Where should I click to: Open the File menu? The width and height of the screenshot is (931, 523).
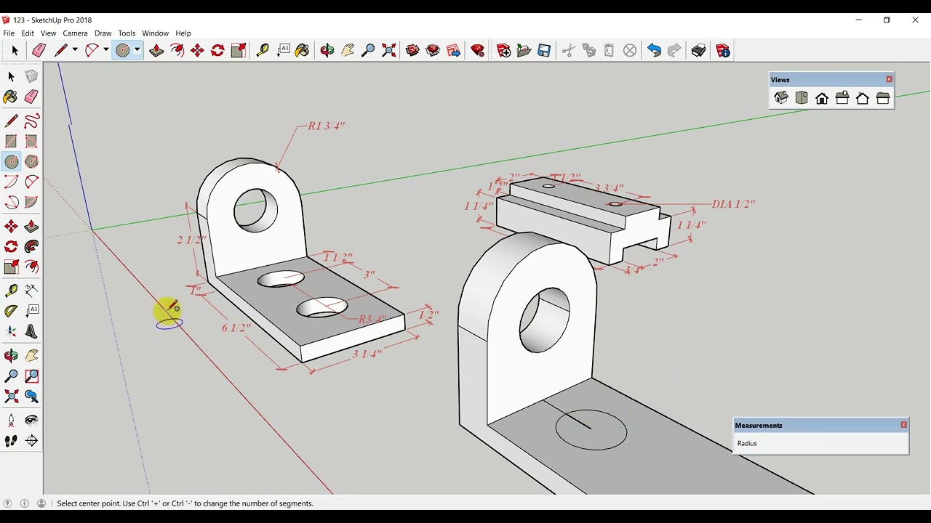[9, 33]
